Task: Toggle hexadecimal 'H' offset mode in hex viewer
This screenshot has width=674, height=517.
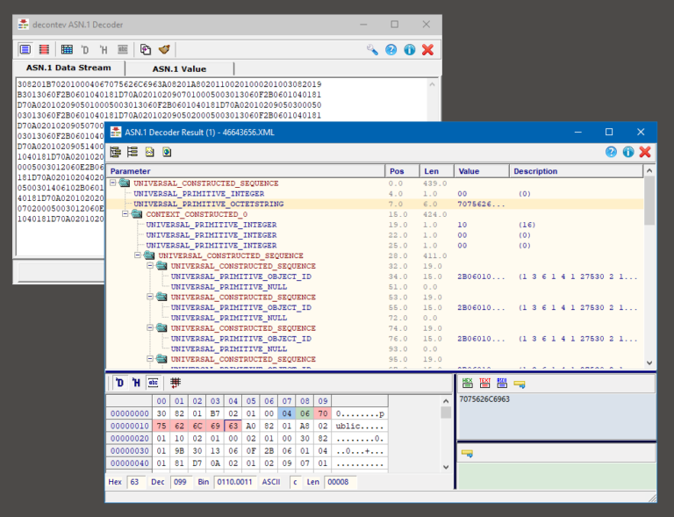Action: [136, 383]
